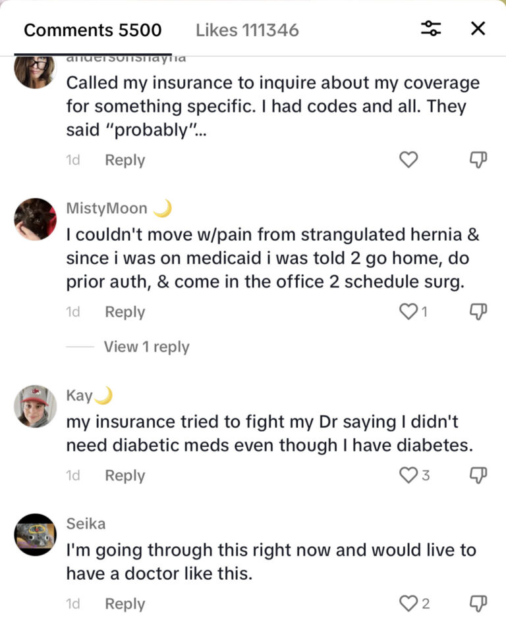
Task: Reply to Kay's comment
Action: pos(125,475)
